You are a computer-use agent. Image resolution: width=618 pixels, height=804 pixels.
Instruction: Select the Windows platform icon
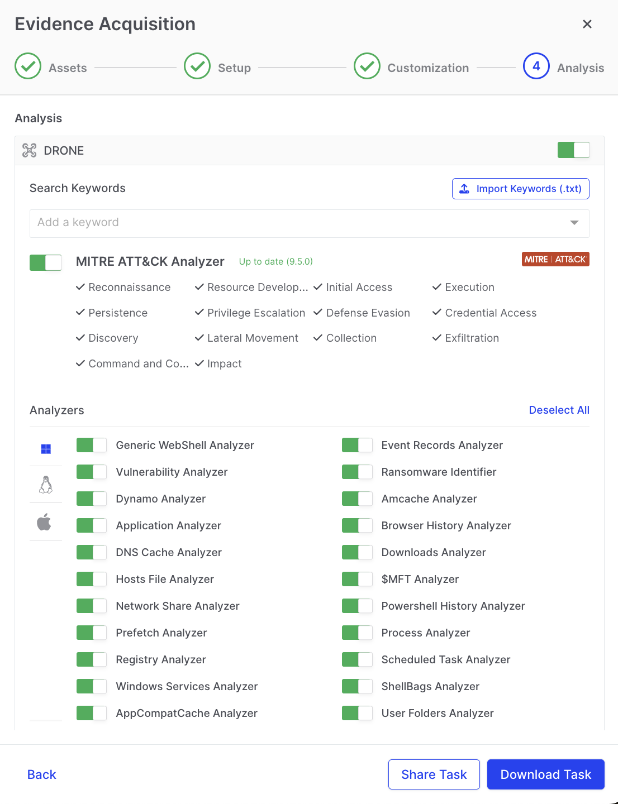click(46, 449)
